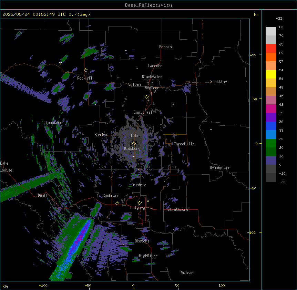Click the 50 tick label on the bottom axis
This screenshot has height=290, width=297.
(x=177, y=285)
